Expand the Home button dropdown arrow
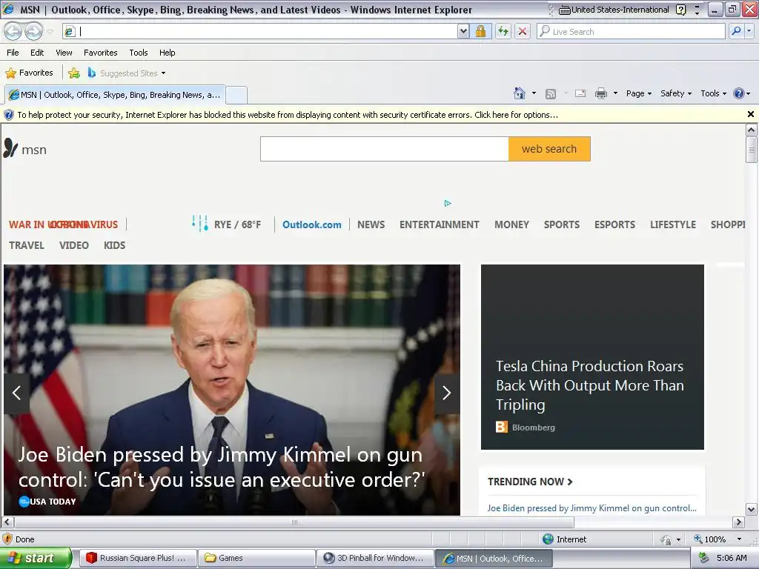 [x=534, y=93]
